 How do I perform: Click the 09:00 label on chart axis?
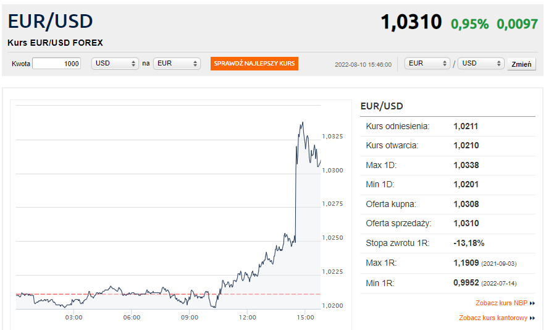(190, 318)
